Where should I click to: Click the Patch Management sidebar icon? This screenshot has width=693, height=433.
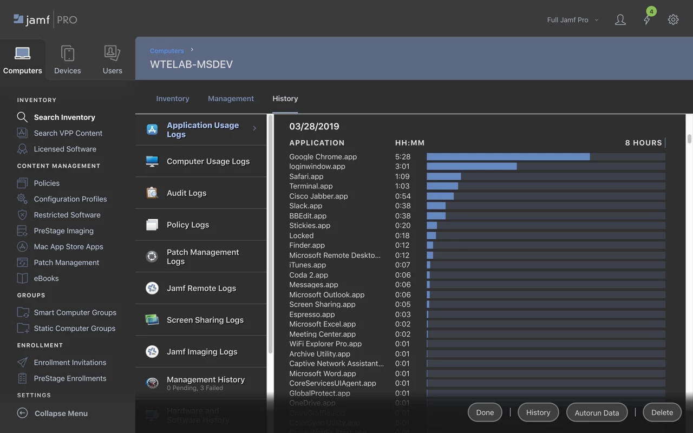click(22, 263)
